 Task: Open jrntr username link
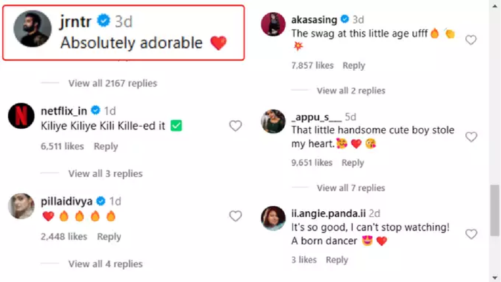click(75, 21)
